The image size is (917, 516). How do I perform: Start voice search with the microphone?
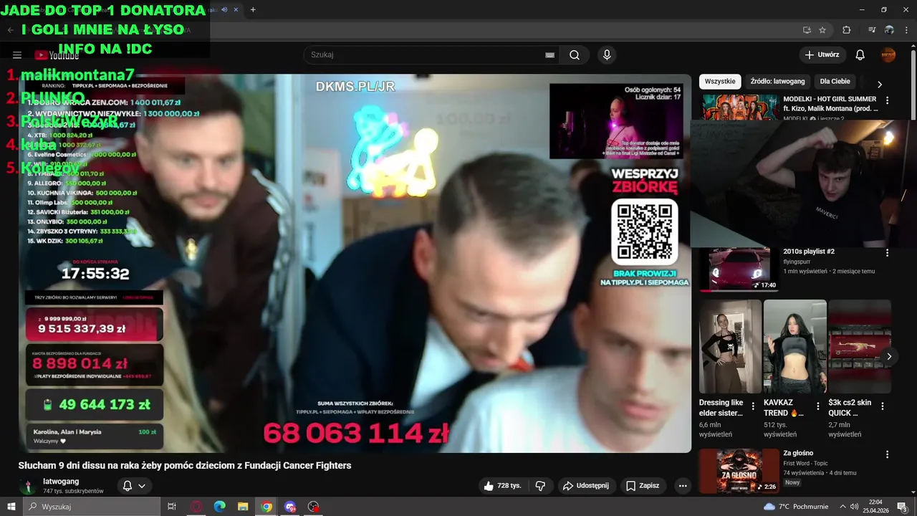tap(607, 55)
